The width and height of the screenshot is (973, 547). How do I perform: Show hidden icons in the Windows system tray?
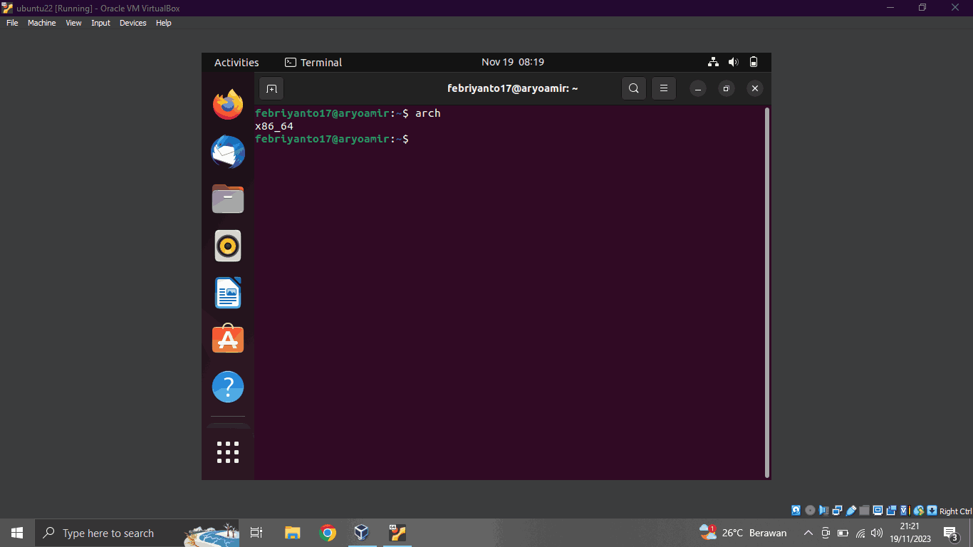click(808, 533)
